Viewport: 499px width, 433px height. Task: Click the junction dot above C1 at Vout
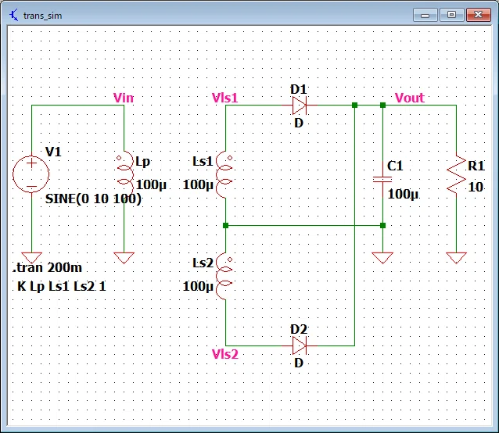382,106
